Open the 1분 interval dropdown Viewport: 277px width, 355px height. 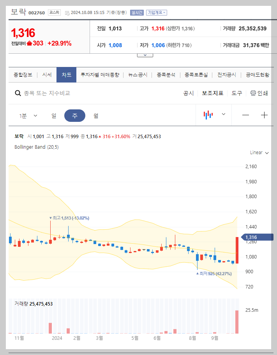pyautogui.click(x=27, y=115)
